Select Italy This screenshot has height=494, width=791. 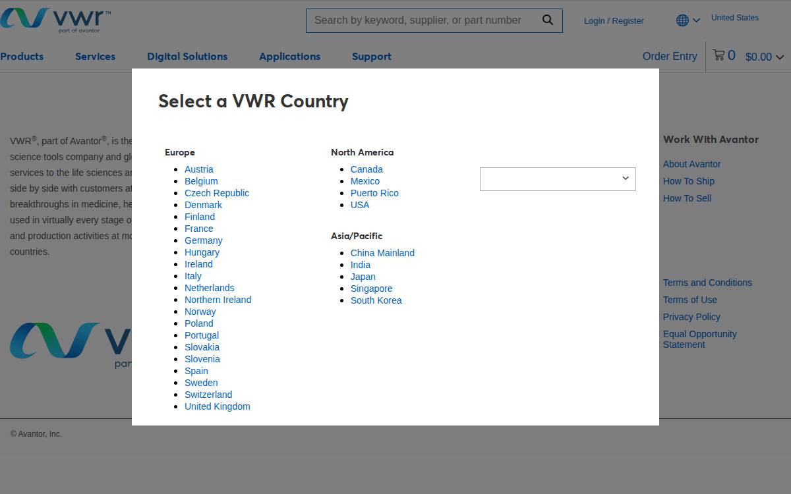193,276
